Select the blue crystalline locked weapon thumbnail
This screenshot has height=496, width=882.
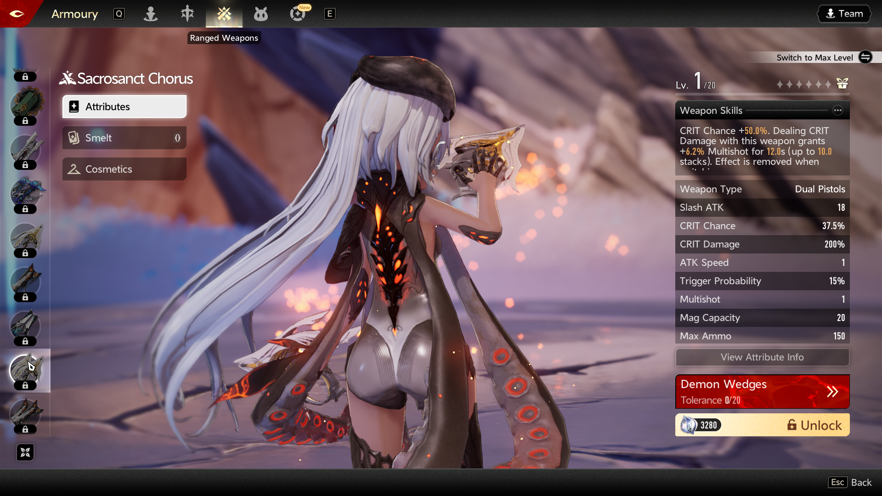26,193
